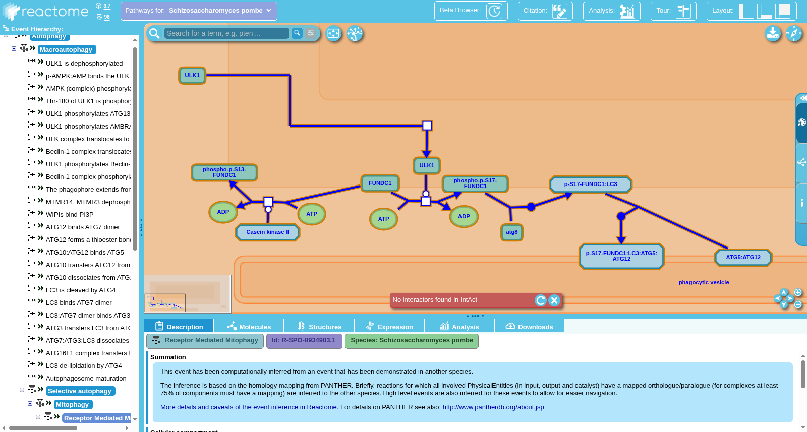Open the Pathways for species dropdown

(199, 11)
